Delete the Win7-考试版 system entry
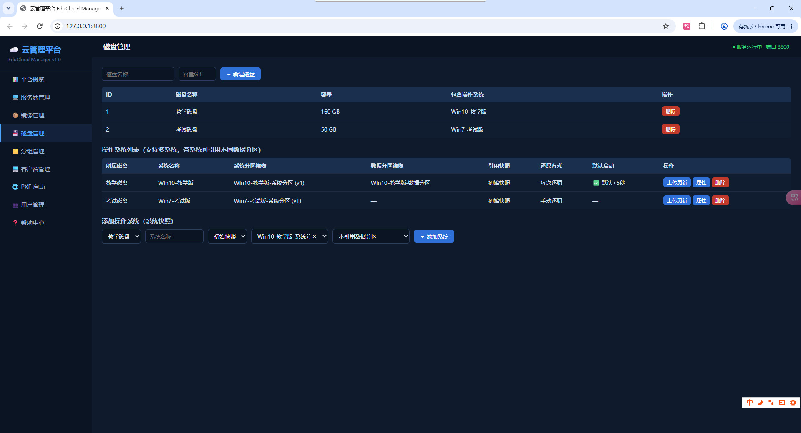This screenshot has width=801, height=433. [720, 201]
